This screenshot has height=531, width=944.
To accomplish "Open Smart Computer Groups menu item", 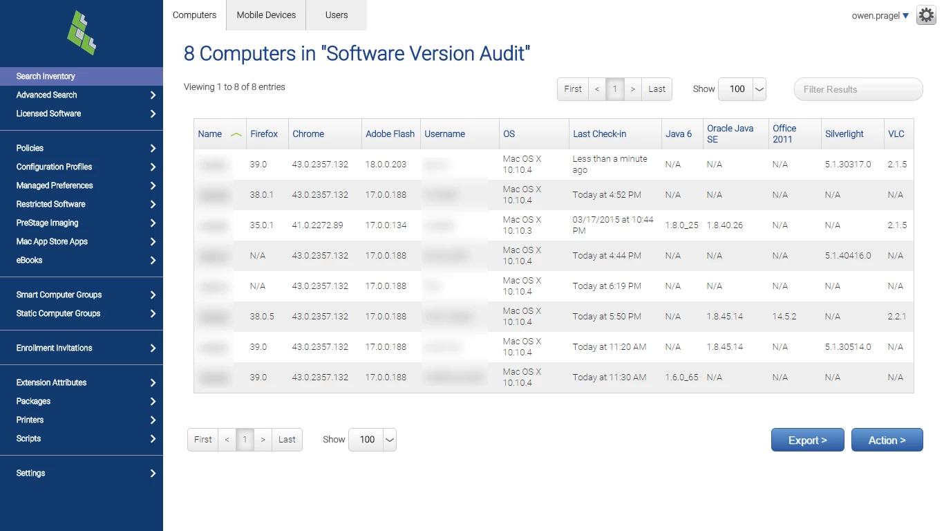I will [82, 295].
